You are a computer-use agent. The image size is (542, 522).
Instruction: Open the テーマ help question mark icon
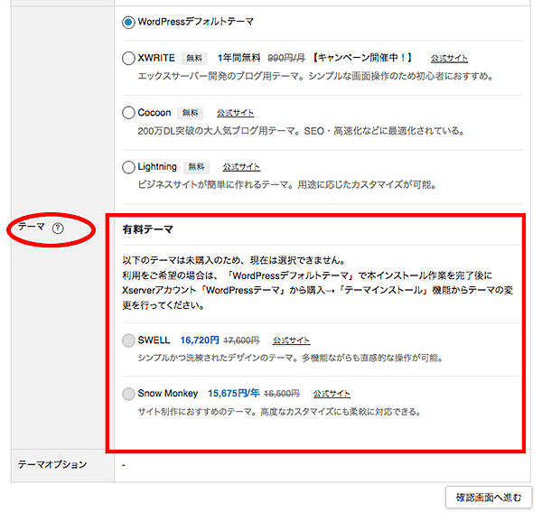[58, 228]
